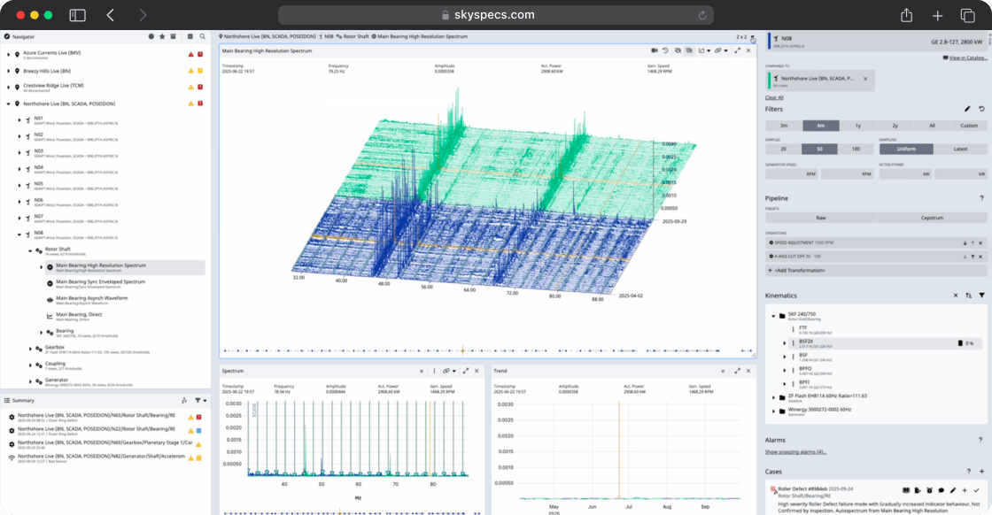Click the Clear All link
992x515 pixels.
click(x=774, y=97)
